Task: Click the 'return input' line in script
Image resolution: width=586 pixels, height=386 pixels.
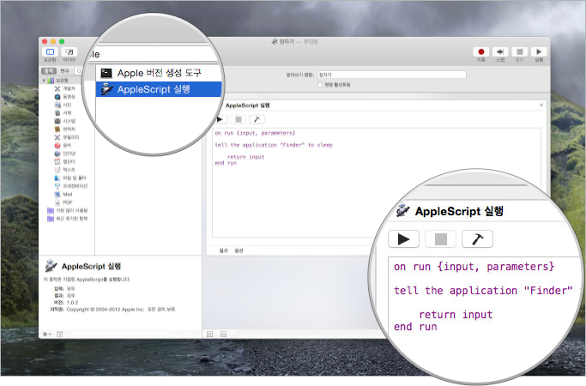Action: pos(246,157)
